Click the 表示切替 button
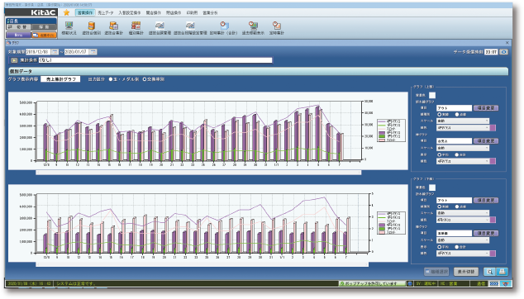 pyautogui.click(x=466, y=272)
